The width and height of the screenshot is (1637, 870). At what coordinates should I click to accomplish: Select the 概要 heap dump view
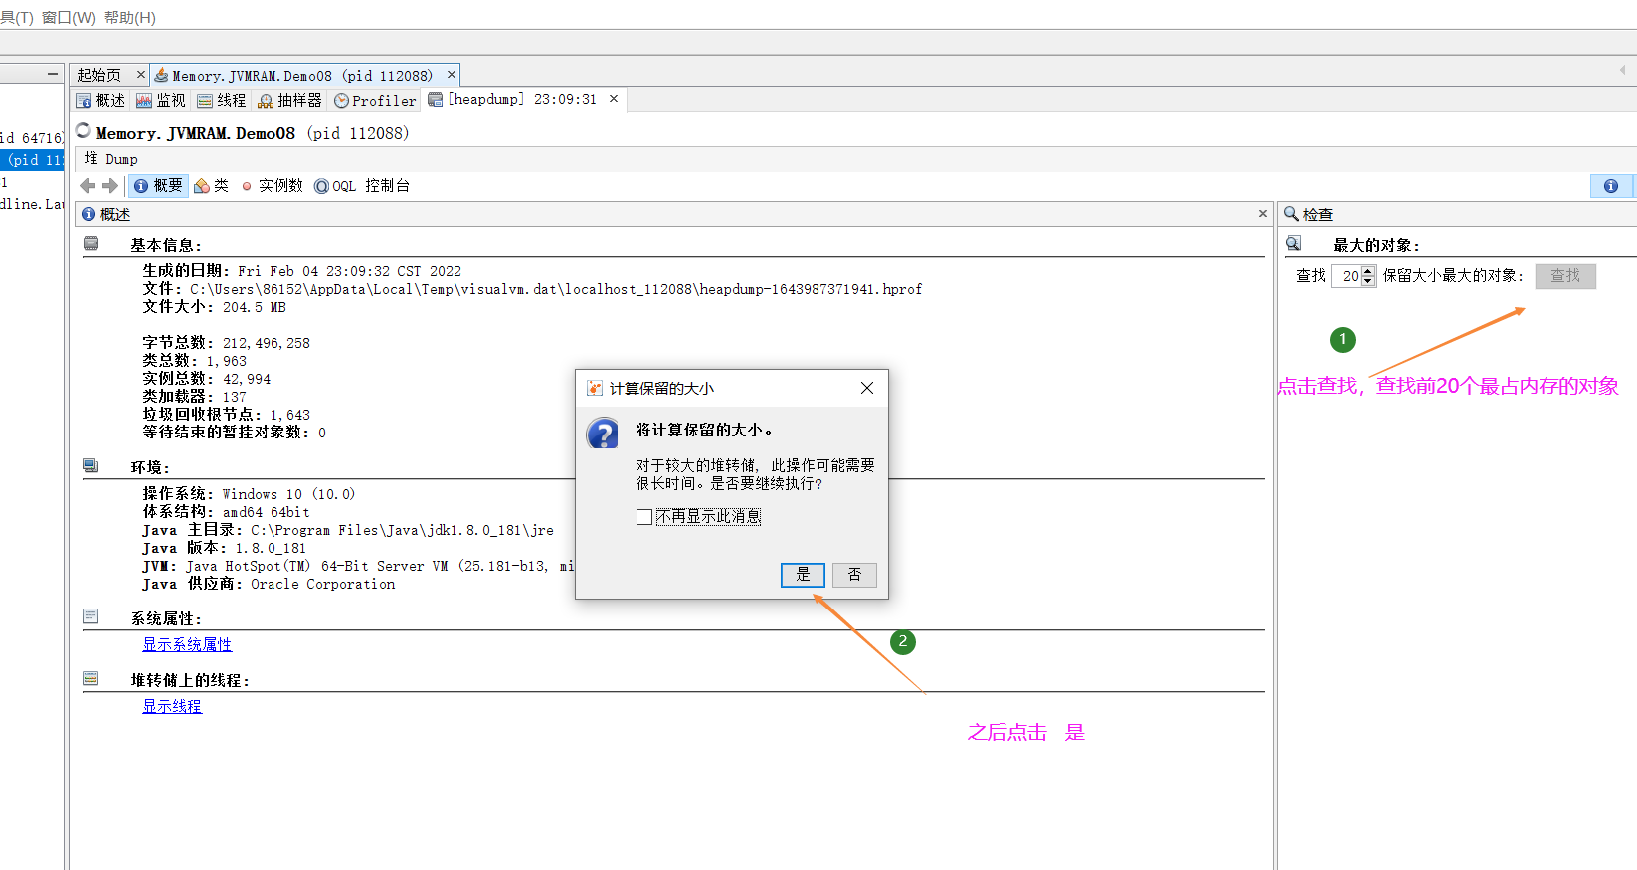(x=159, y=186)
